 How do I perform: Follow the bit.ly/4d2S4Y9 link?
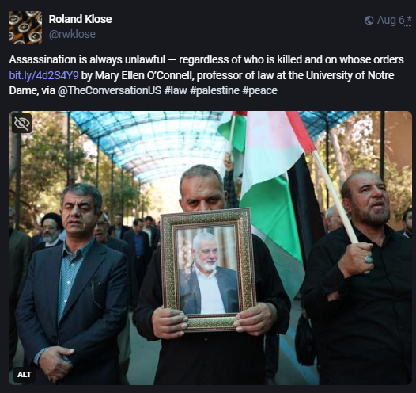43,75
